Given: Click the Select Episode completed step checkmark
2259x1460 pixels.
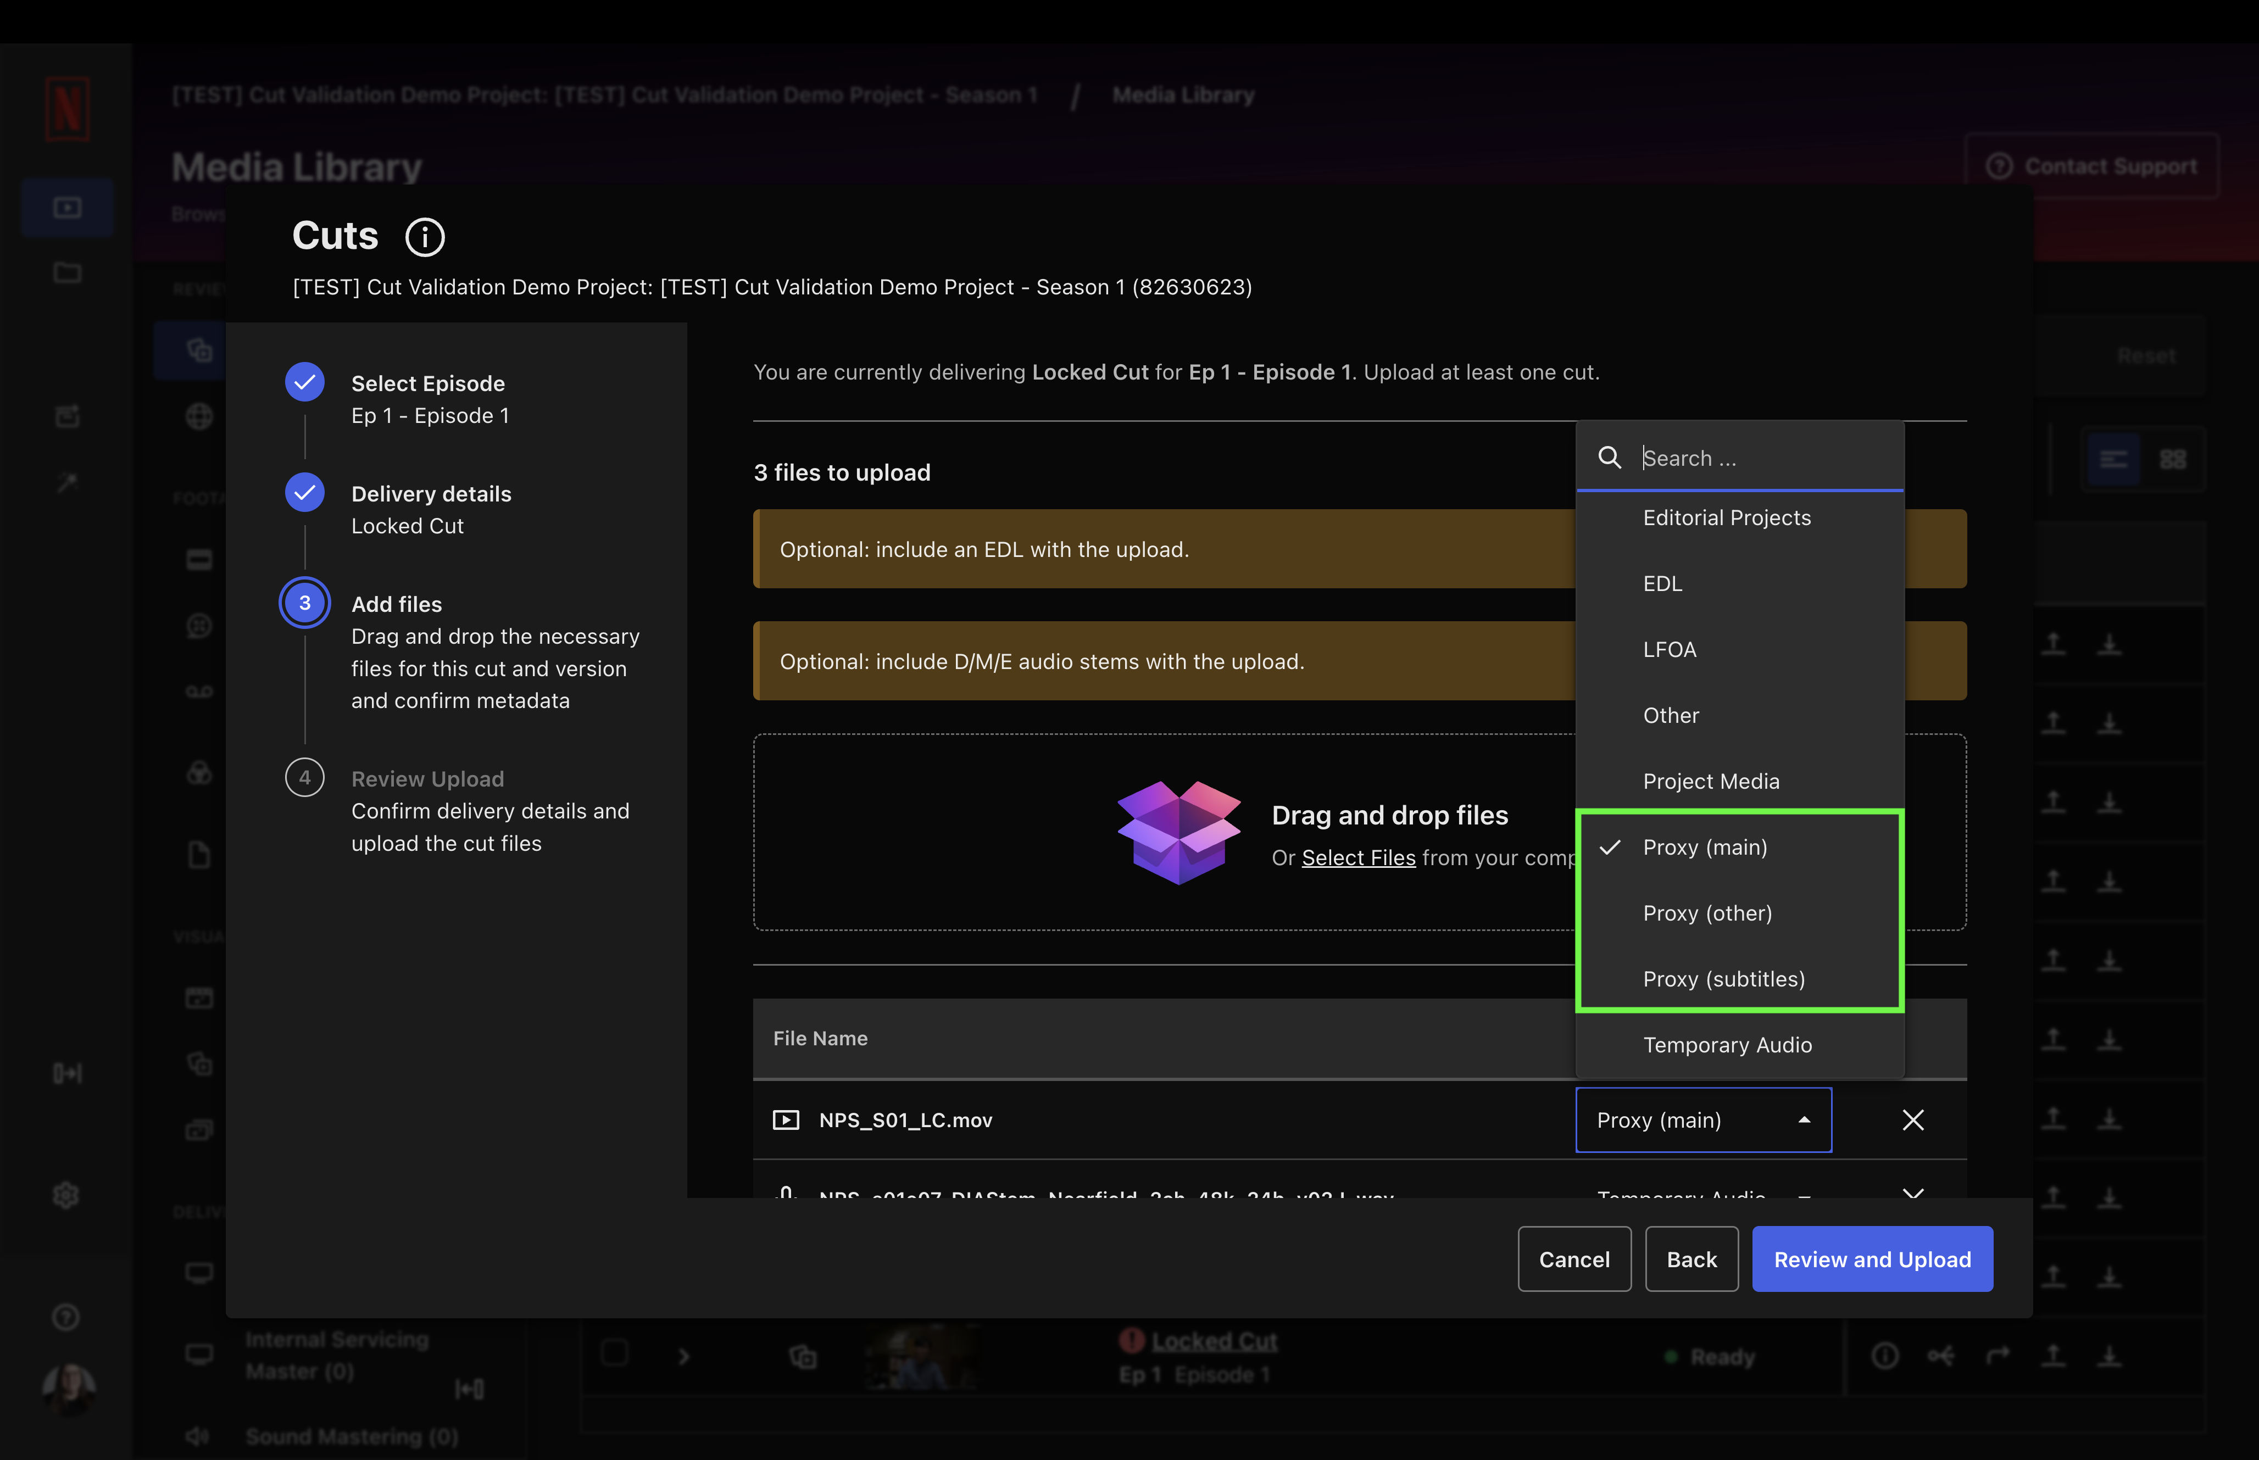Looking at the screenshot, I should (304, 382).
